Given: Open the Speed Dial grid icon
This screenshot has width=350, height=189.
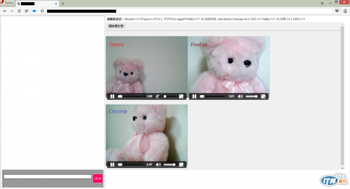Looking at the screenshot, I should 27,11.
